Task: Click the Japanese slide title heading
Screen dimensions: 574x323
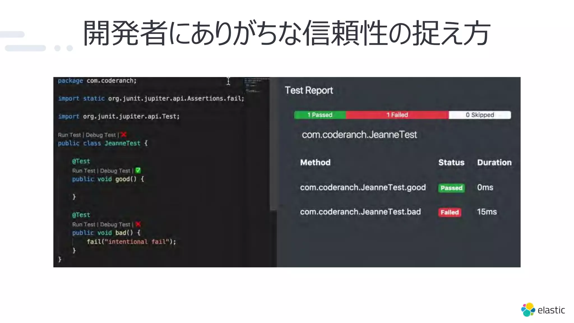Action: (286, 33)
